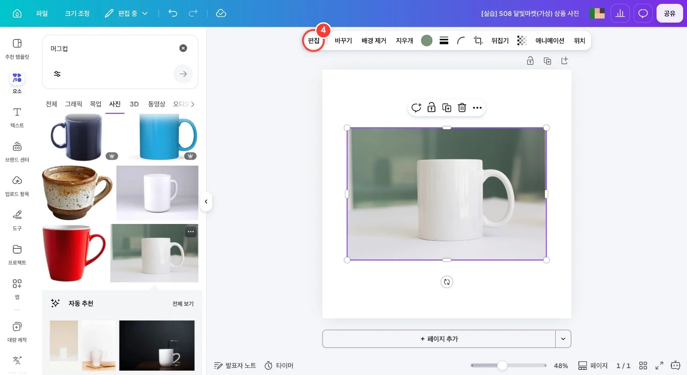Open the 텍스트 text panel

(17, 117)
